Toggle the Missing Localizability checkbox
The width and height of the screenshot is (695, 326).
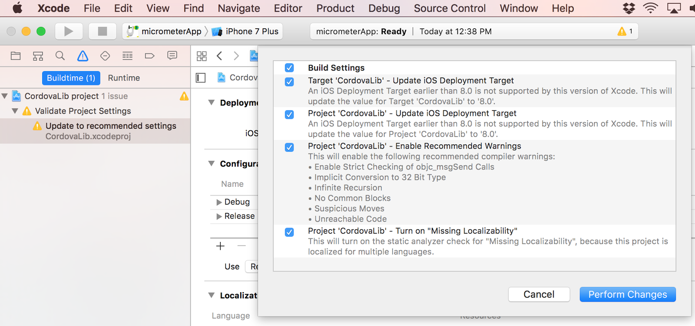click(x=289, y=232)
